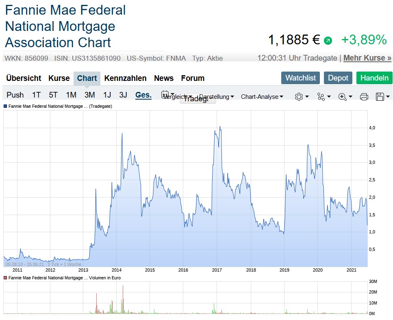Open the chart settings gear icon
The image size is (393, 320).
coord(299,97)
